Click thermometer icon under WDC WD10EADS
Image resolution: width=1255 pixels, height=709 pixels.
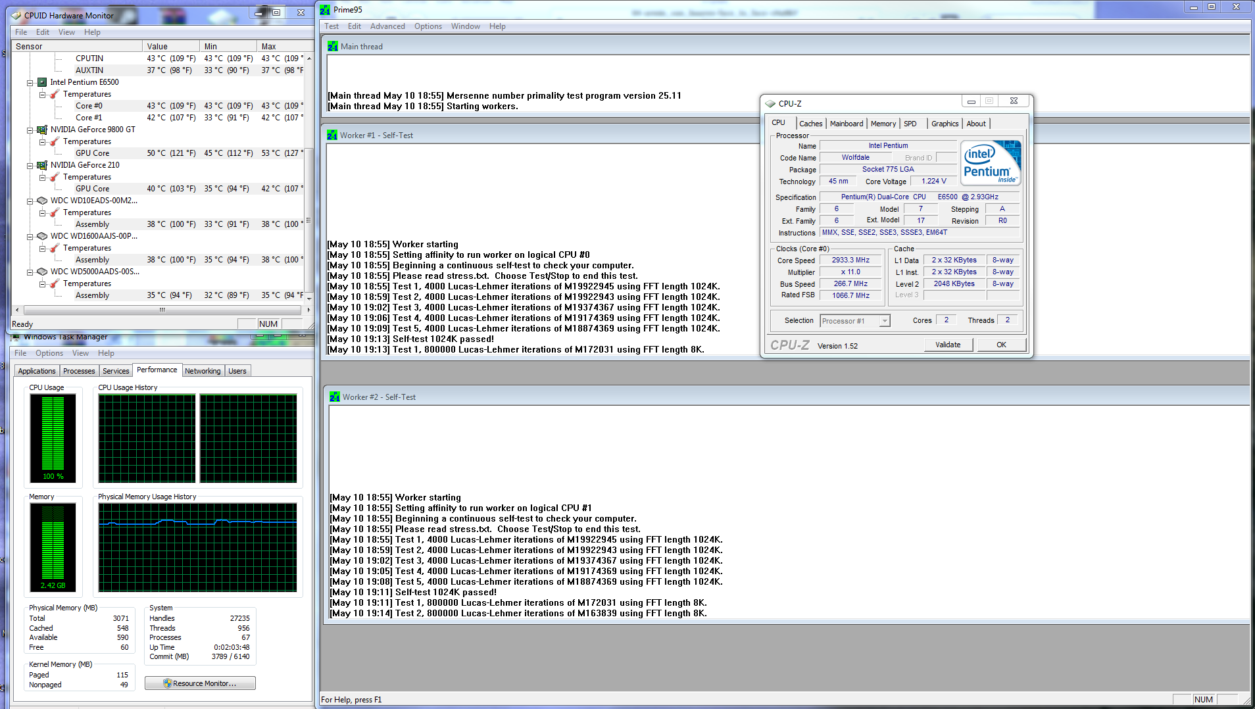point(55,212)
